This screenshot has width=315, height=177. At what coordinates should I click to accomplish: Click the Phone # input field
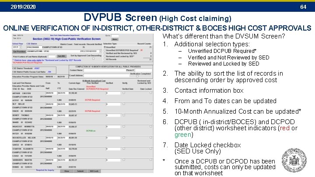[x=143, y=70]
